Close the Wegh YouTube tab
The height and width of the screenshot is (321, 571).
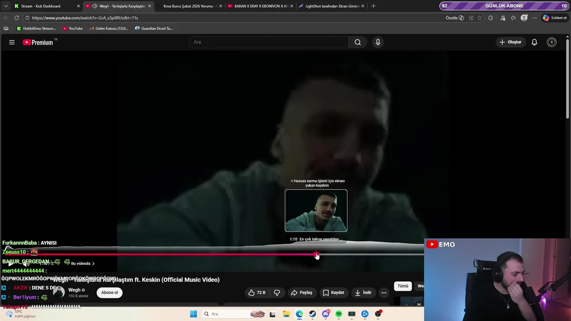pos(149,6)
